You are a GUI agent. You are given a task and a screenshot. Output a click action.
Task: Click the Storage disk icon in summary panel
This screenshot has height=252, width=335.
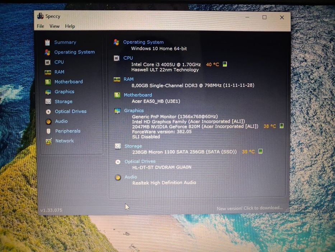coord(118,146)
